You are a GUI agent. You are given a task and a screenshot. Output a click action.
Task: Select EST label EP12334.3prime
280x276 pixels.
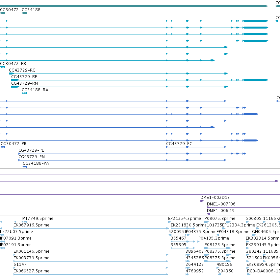(x=239, y=225)
